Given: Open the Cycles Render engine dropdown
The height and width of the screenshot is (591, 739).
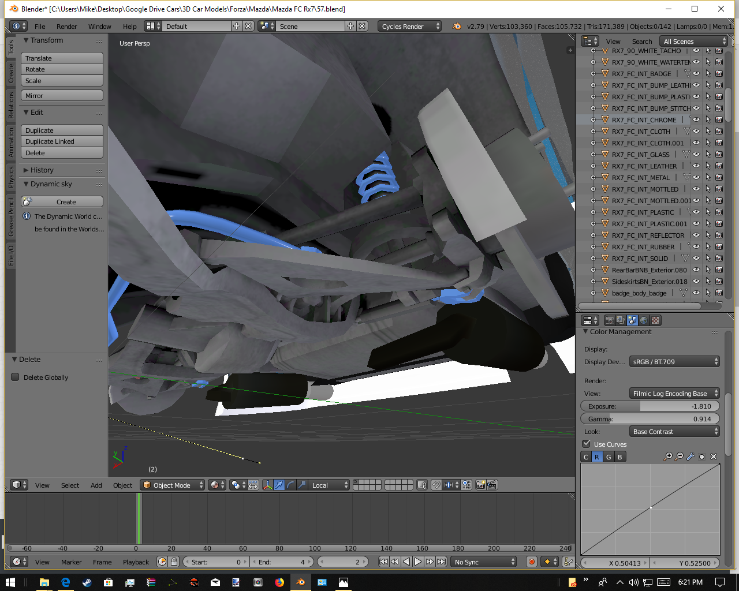Looking at the screenshot, I should pos(409,27).
